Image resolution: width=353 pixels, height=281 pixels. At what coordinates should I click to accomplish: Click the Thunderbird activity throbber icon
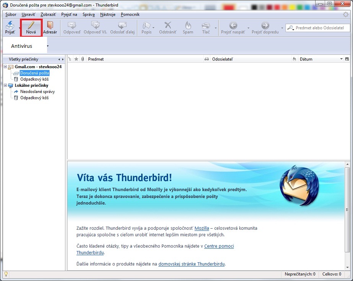346,15
